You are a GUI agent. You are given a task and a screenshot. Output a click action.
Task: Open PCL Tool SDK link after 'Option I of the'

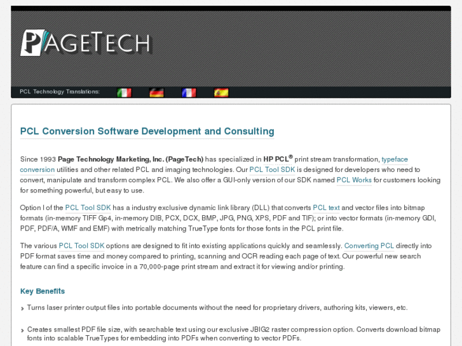88,208
